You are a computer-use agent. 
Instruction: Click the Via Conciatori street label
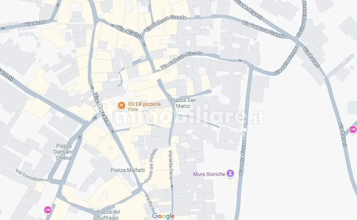29,175
